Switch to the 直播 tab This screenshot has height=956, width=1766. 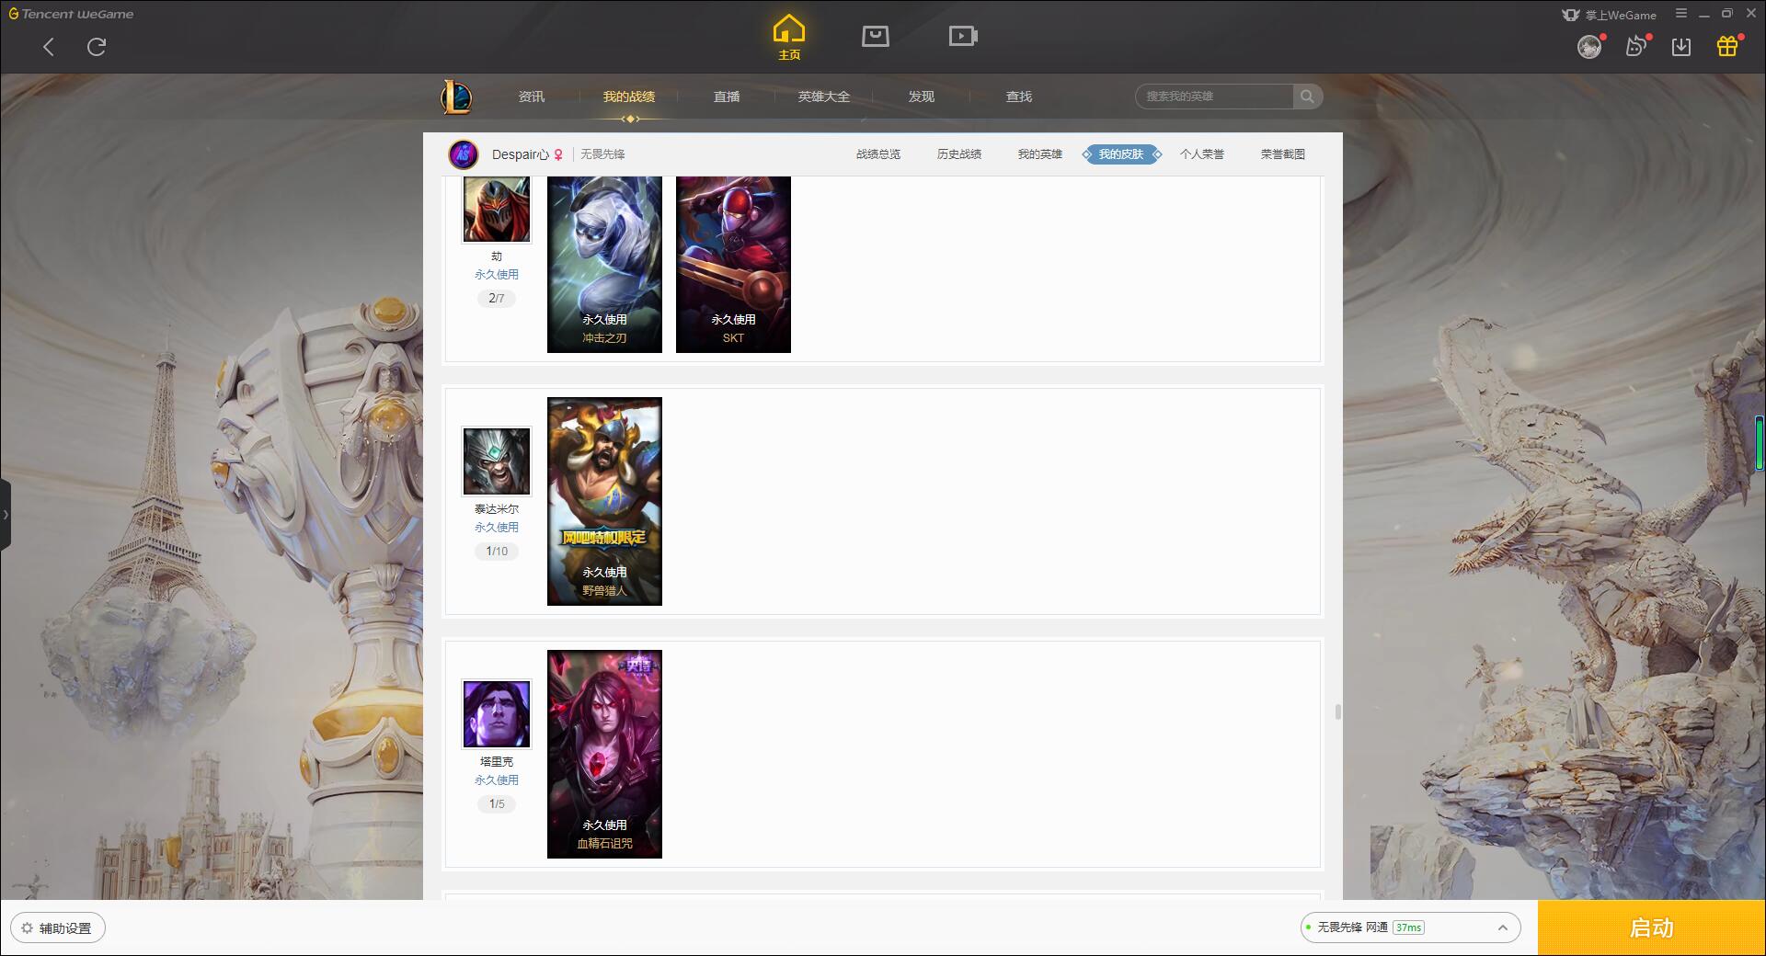(x=727, y=97)
